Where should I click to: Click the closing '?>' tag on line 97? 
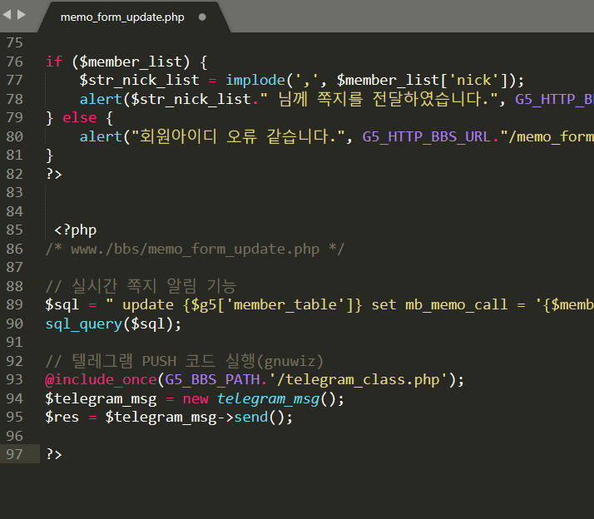tap(54, 454)
